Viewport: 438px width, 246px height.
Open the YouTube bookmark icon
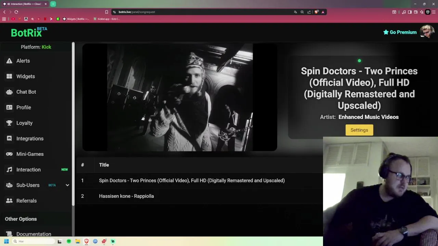[13, 19]
